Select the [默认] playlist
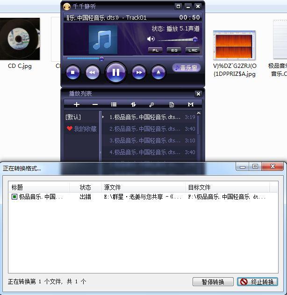This screenshot has height=295, width=287. [73, 117]
